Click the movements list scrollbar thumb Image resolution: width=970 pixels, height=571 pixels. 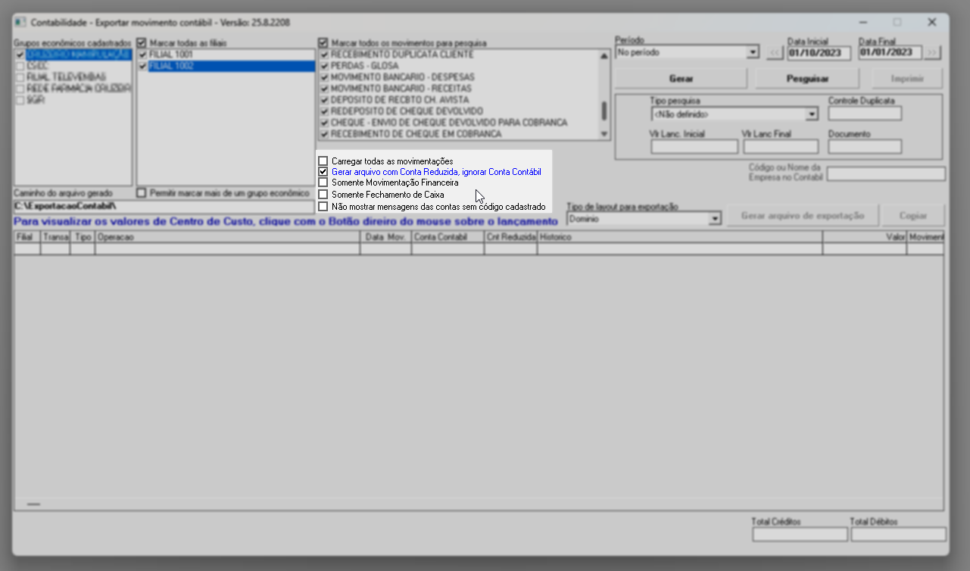[x=604, y=111]
